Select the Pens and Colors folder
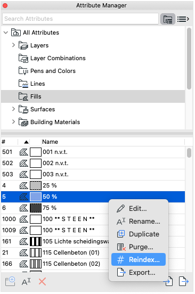The height and width of the screenshot is (294, 195). click(53, 71)
